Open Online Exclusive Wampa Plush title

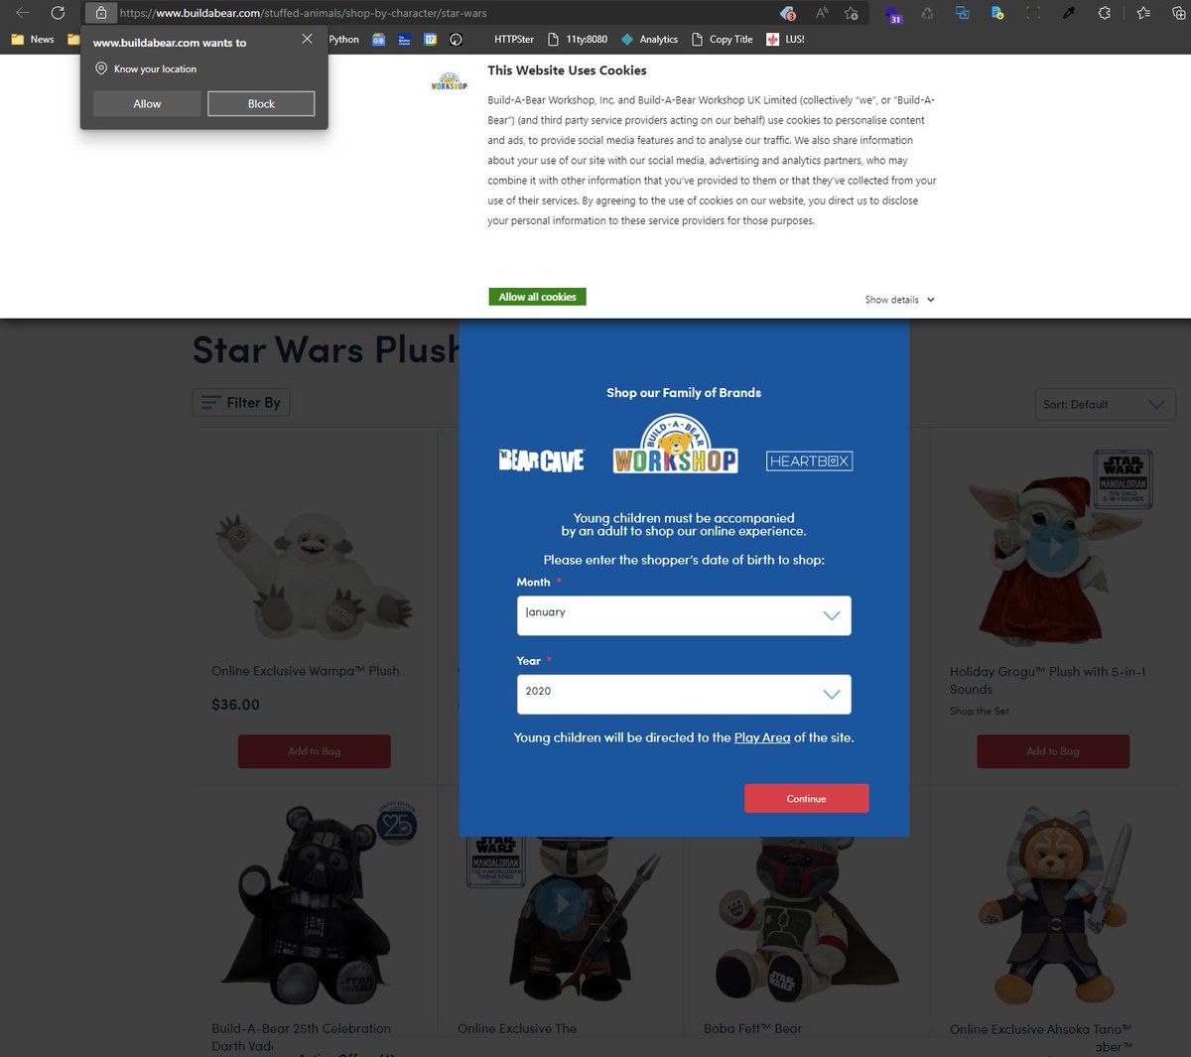point(306,671)
